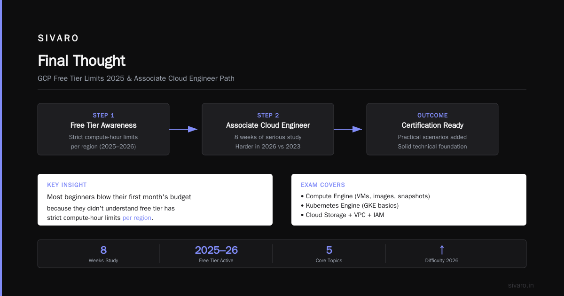564x296 pixels.
Task: Select the Kubernetes Engine (GKE basics) bullet
Action: [x=350, y=205]
